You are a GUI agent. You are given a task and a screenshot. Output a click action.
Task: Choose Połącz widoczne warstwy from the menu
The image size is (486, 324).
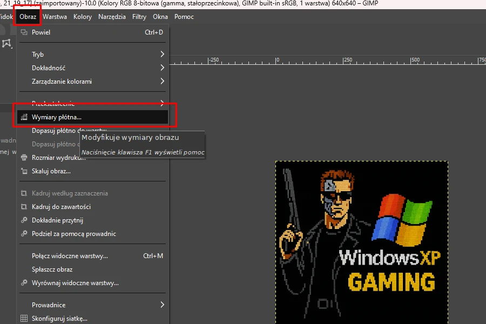pyautogui.click(x=93, y=256)
